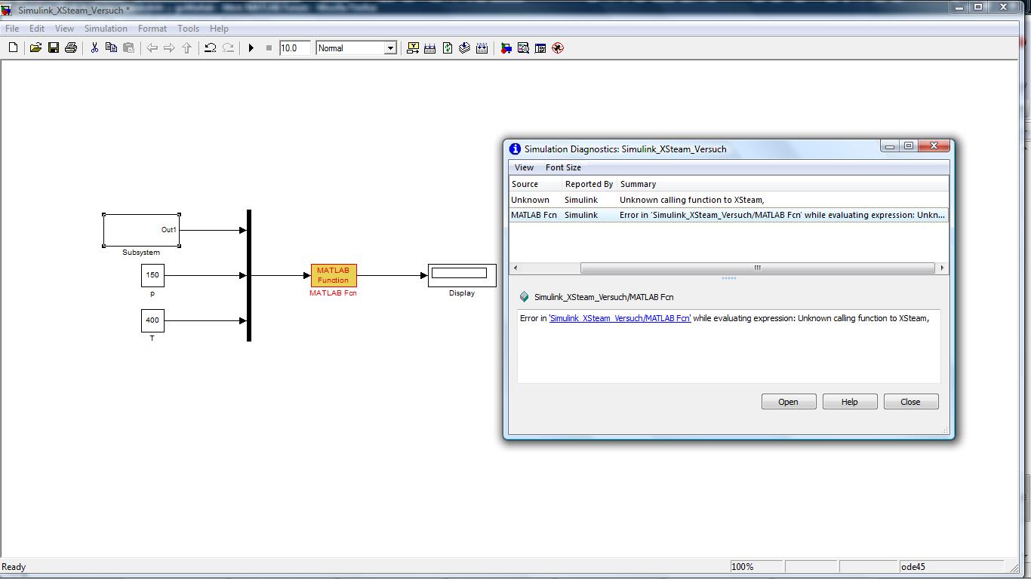The width and height of the screenshot is (1031, 579).
Task: Print the model with the printer icon
Action: point(71,48)
